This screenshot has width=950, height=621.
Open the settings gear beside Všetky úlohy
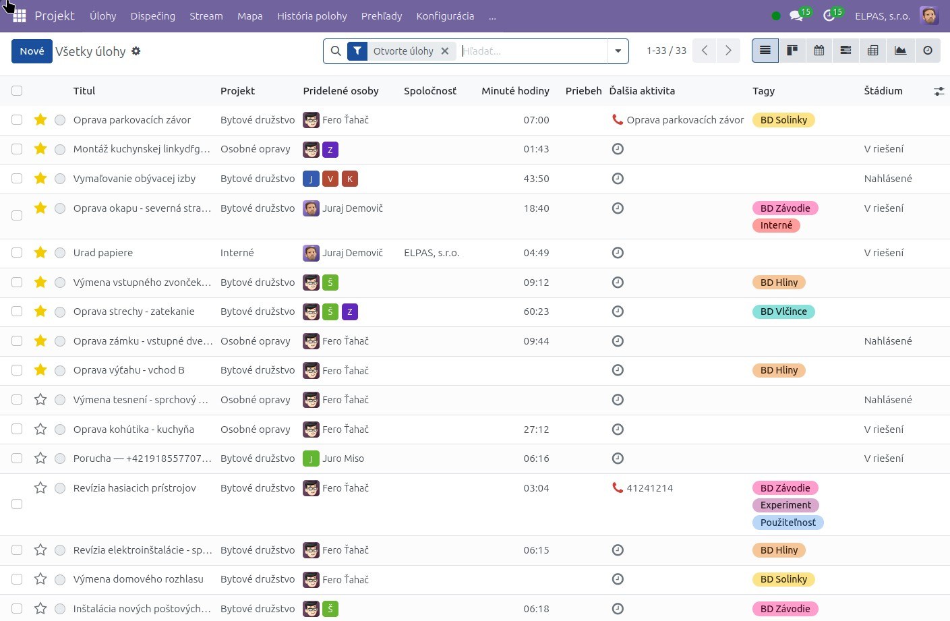136,51
